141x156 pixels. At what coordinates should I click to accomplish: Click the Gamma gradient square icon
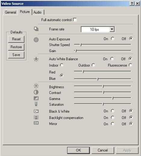(36, 98)
